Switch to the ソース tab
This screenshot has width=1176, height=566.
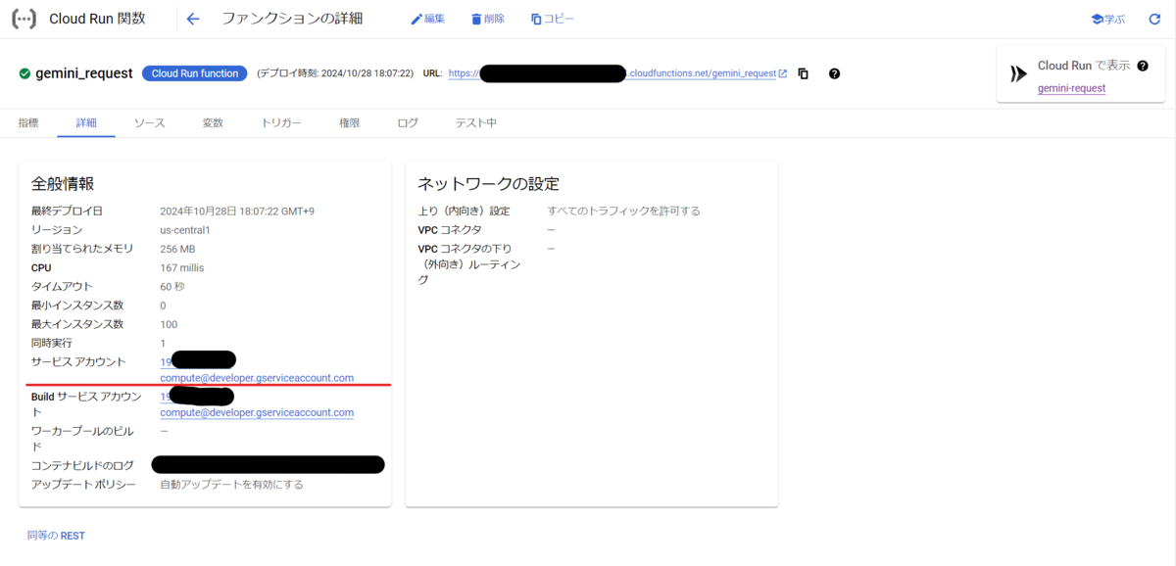149,123
